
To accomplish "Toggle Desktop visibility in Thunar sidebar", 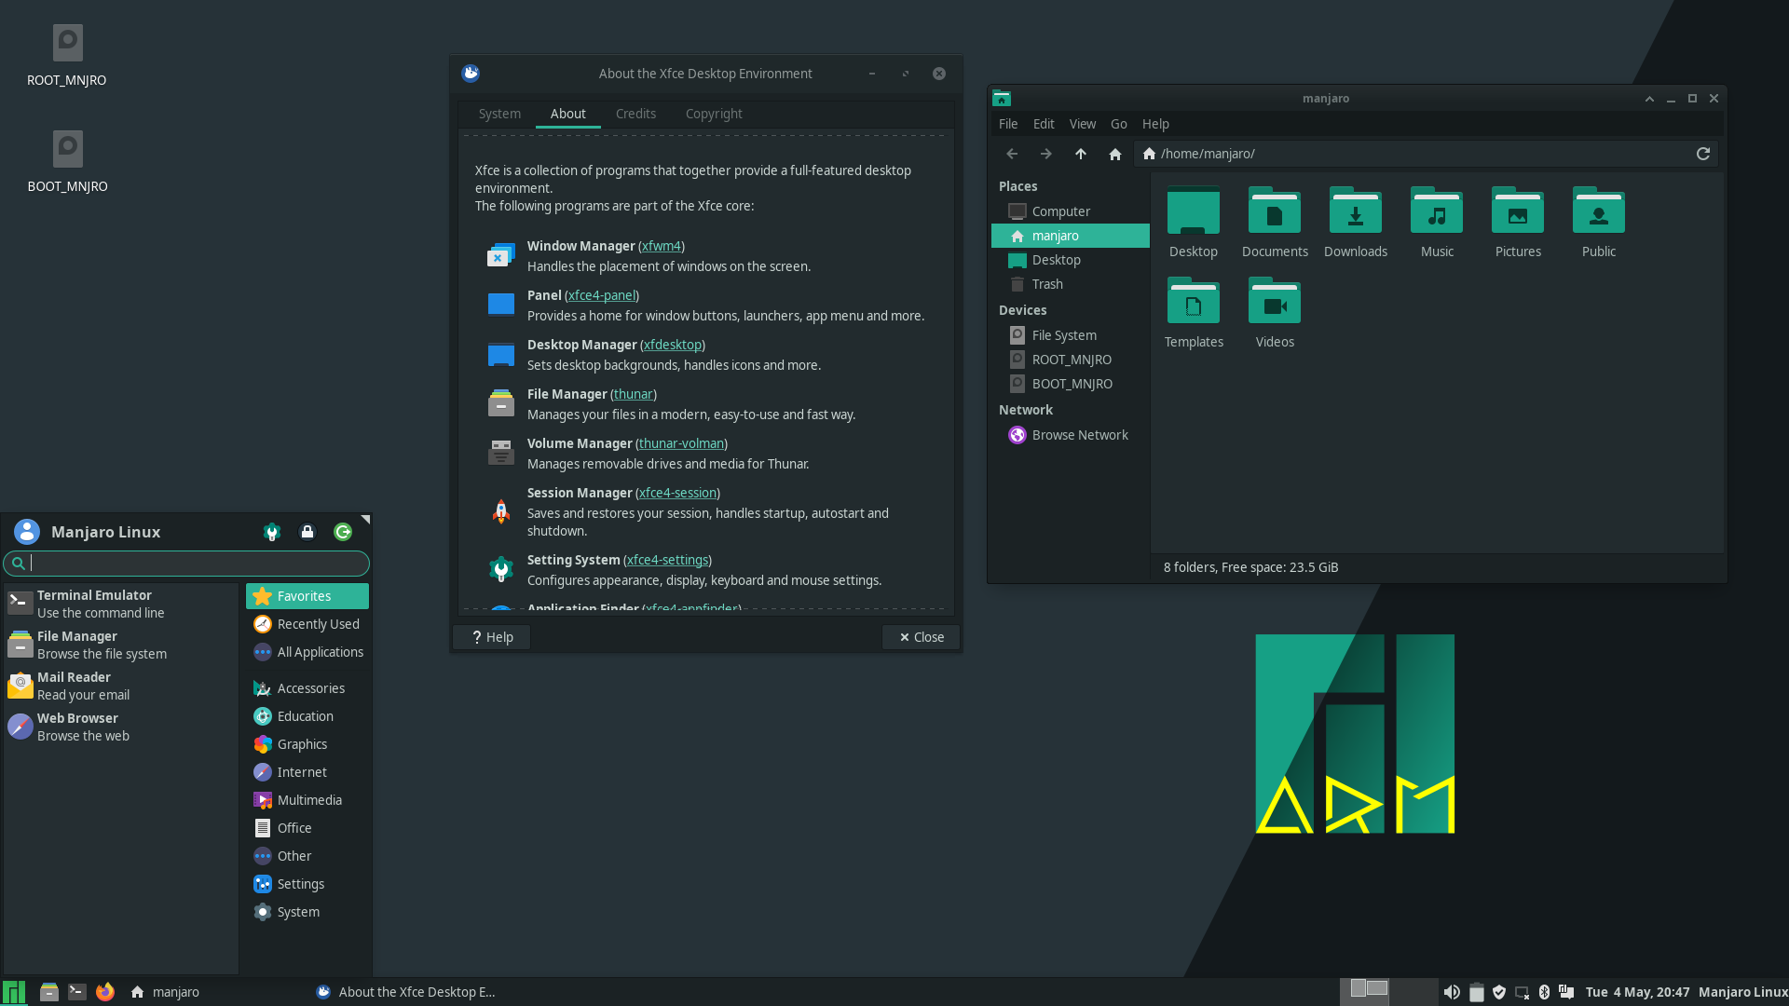I will pos(1057,259).
